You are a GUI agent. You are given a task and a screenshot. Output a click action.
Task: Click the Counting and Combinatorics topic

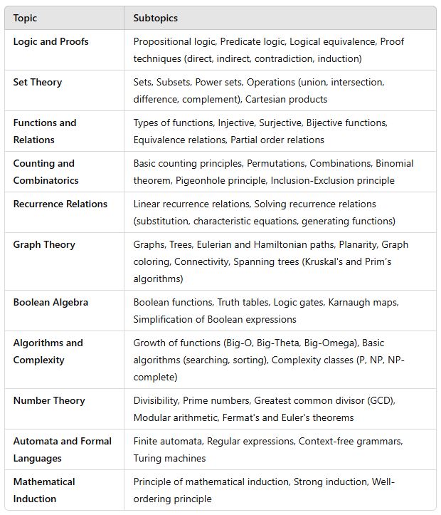[46, 172]
